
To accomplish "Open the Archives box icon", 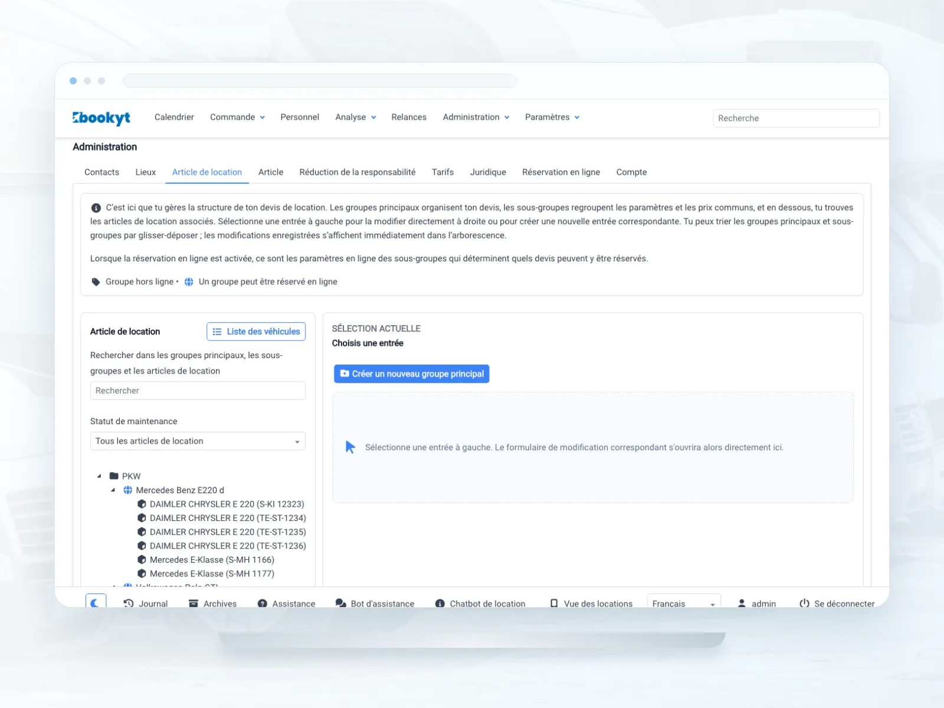I will [194, 604].
